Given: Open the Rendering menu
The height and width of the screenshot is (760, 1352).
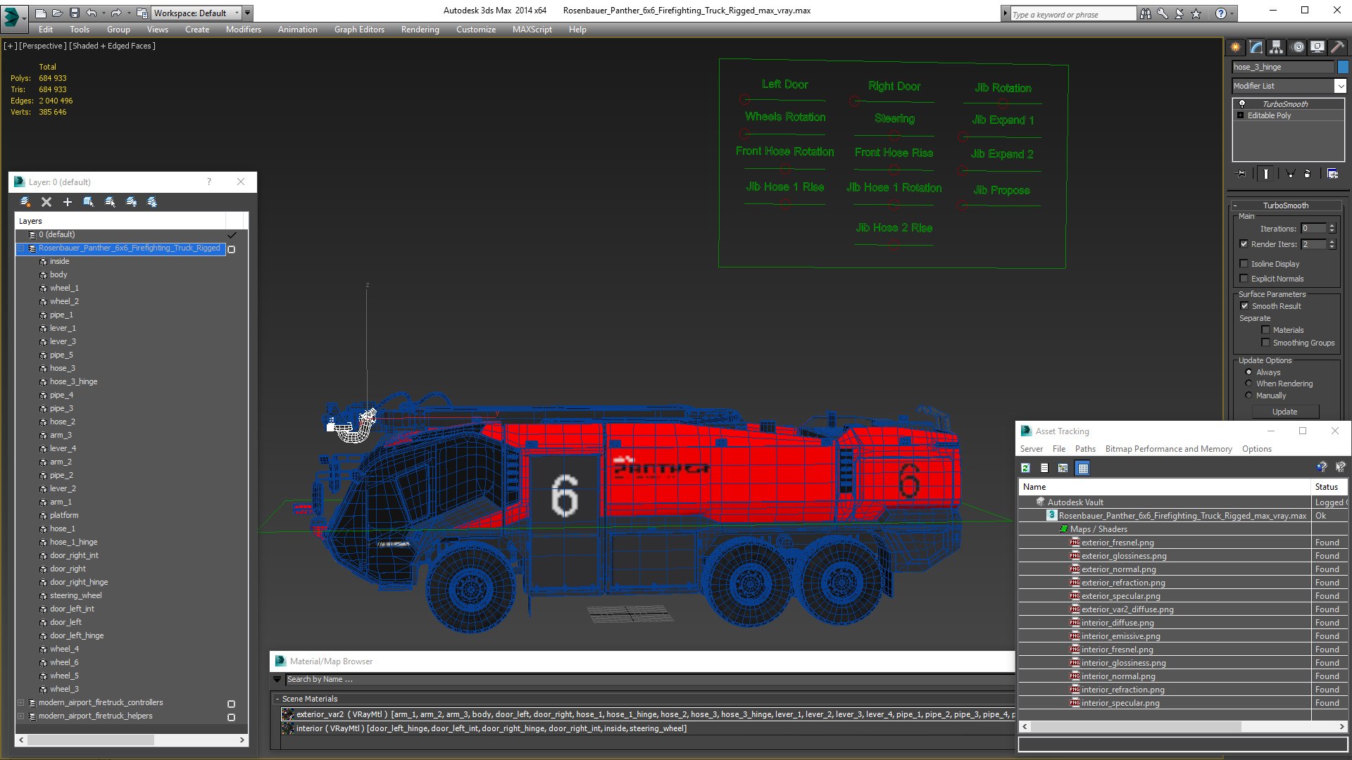Looking at the screenshot, I should (x=420, y=30).
